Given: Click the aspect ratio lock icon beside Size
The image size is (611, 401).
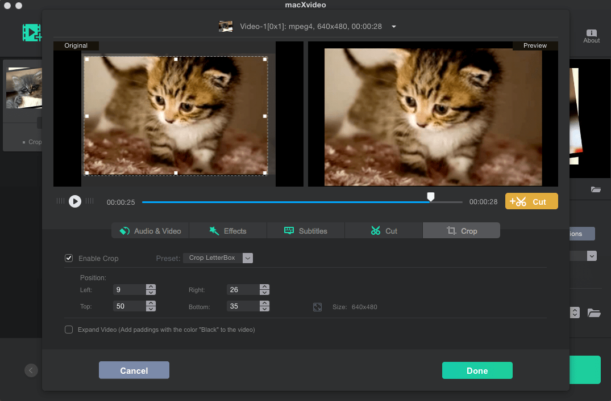Looking at the screenshot, I should (x=318, y=307).
